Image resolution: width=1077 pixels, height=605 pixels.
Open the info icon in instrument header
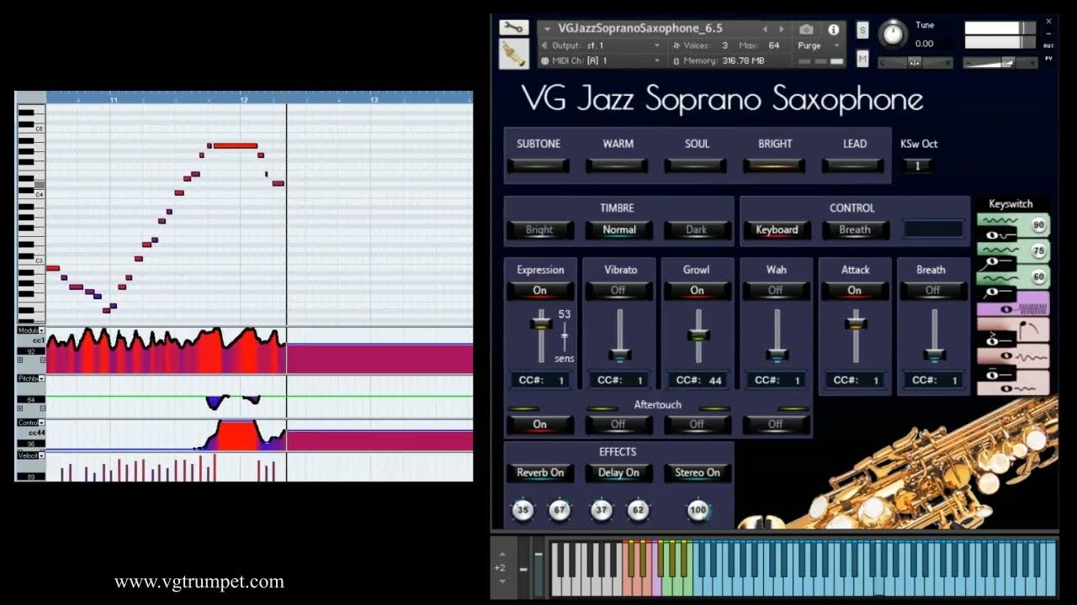[x=833, y=29]
